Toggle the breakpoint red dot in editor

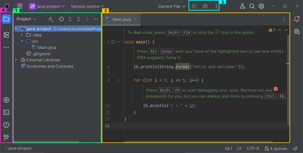(276, 89)
